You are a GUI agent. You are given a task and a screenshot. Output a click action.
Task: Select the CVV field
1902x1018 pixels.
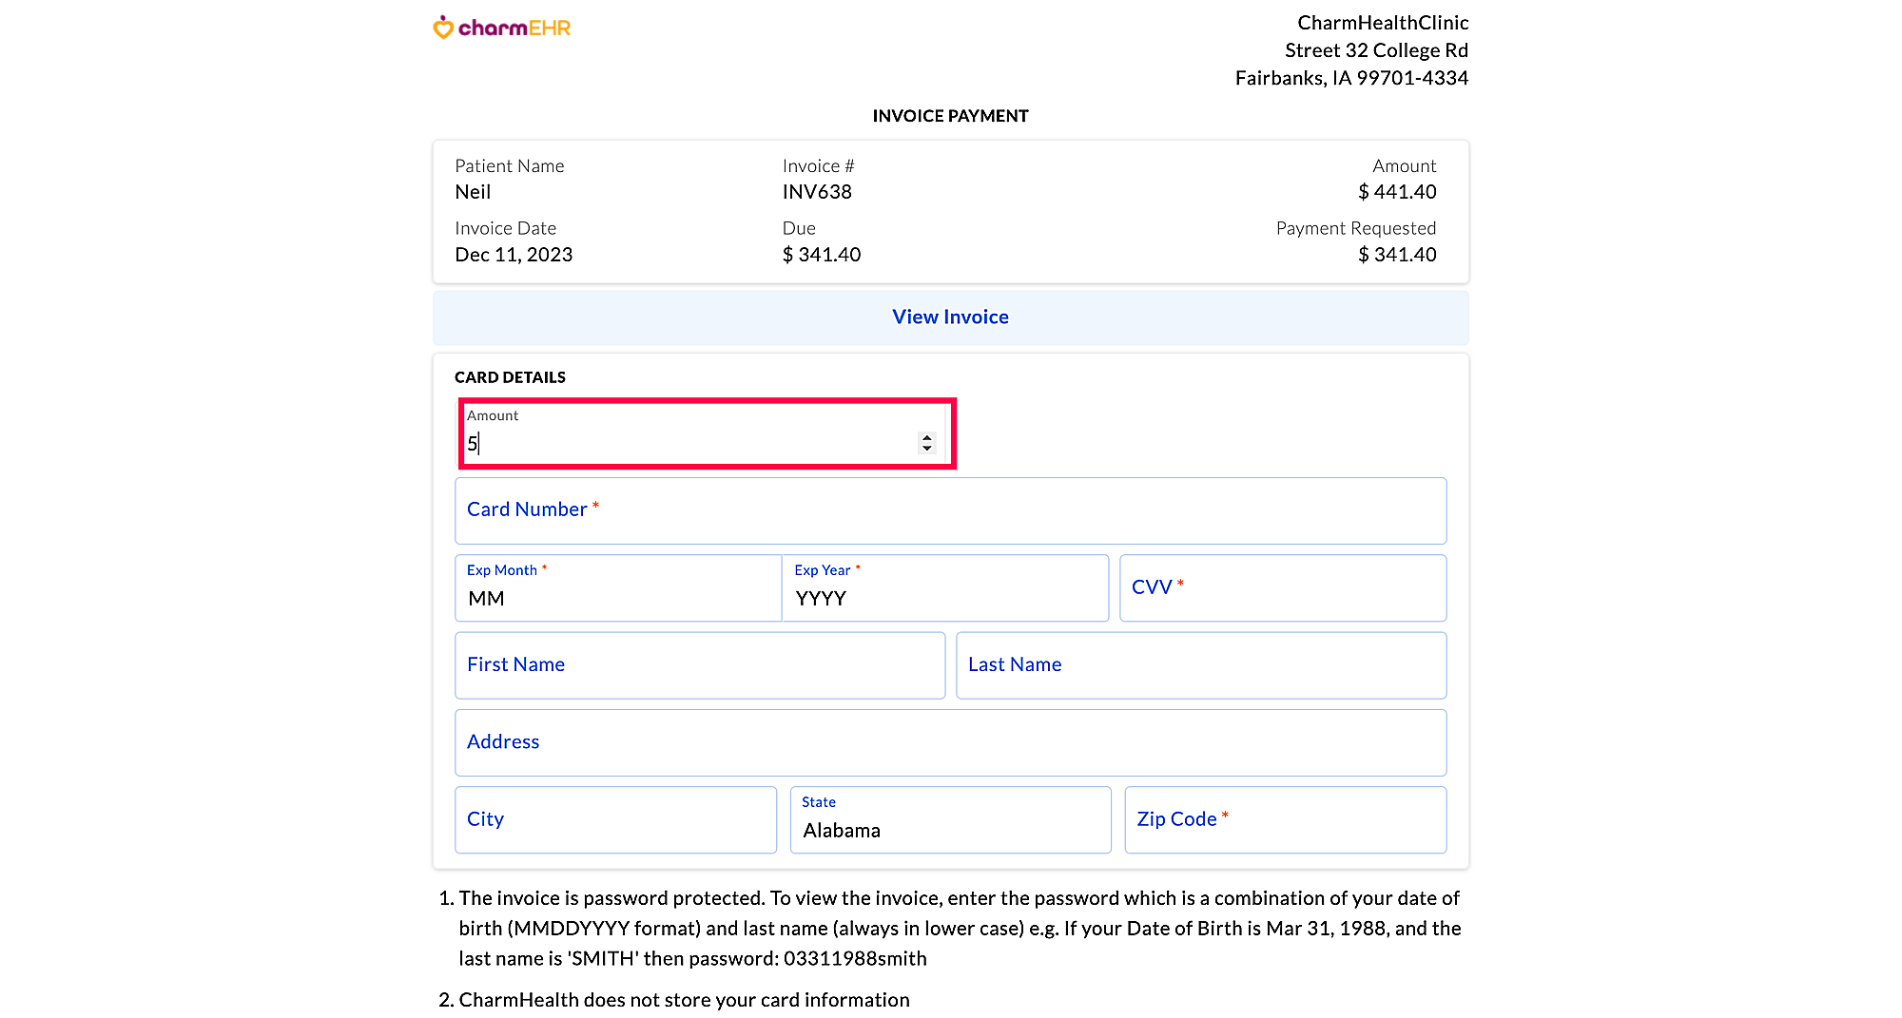[x=1282, y=587]
